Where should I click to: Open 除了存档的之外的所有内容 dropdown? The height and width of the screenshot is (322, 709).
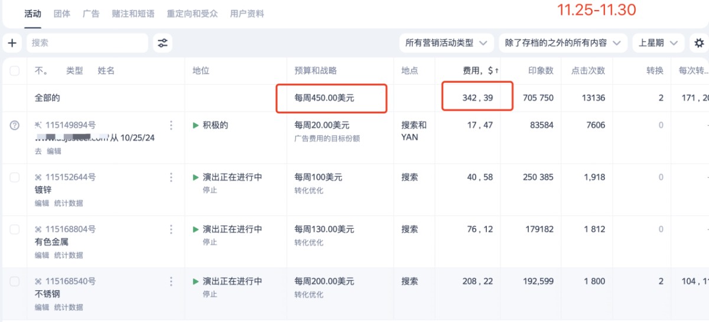tap(562, 43)
